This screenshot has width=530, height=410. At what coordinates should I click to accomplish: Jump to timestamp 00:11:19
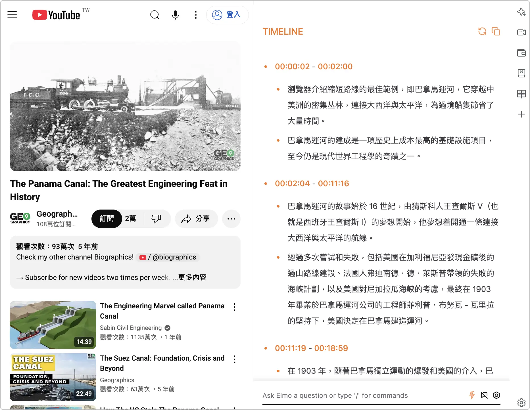click(x=291, y=348)
